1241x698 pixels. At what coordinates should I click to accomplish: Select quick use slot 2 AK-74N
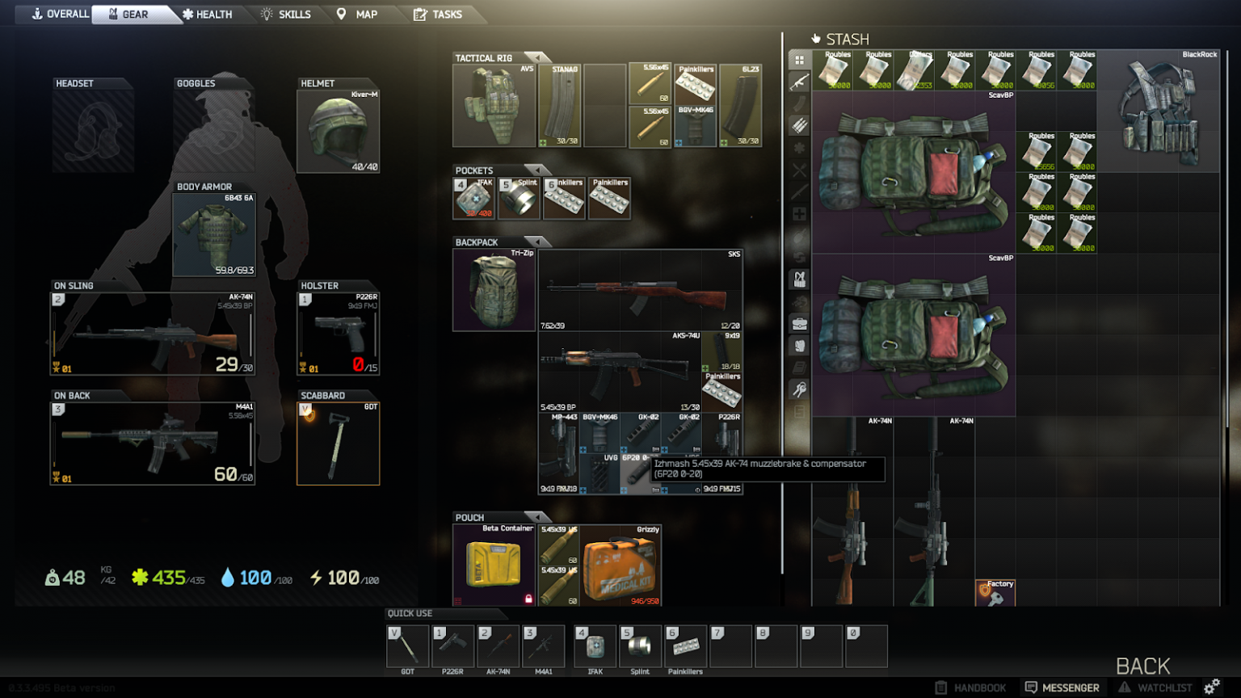[x=498, y=645]
